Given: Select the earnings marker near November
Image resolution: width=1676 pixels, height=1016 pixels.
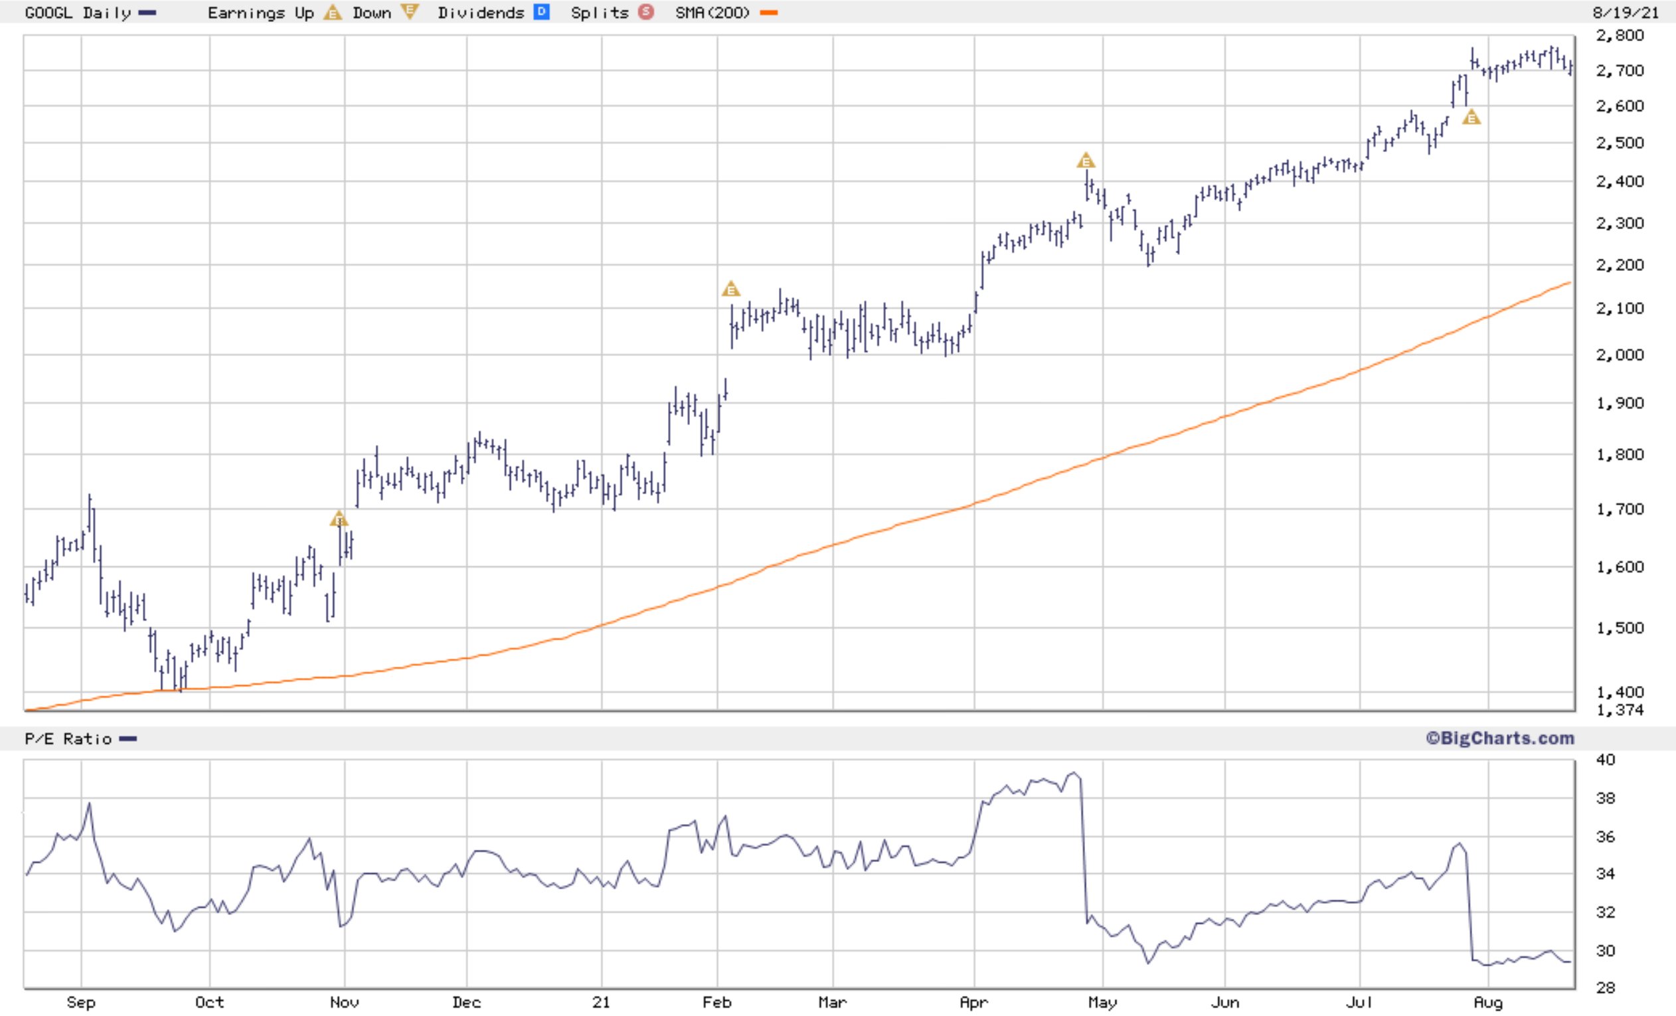Looking at the screenshot, I should (339, 519).
